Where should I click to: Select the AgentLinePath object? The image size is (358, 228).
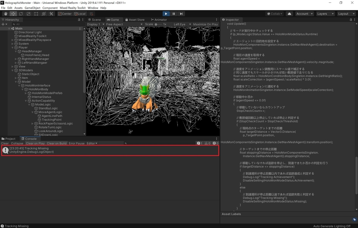click(x=52, y=116)
